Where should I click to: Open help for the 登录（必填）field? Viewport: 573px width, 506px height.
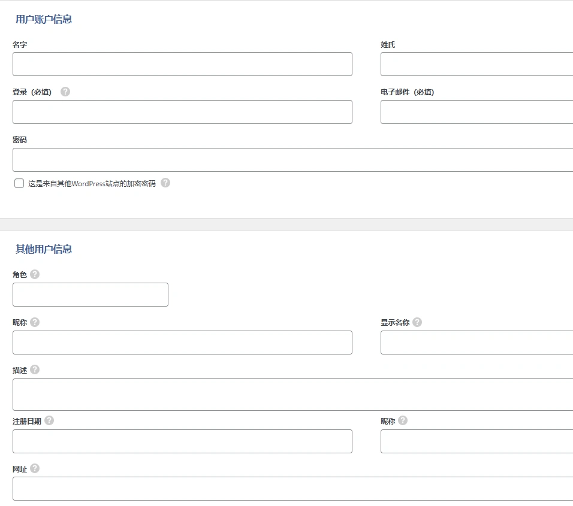tap(66, 91)
